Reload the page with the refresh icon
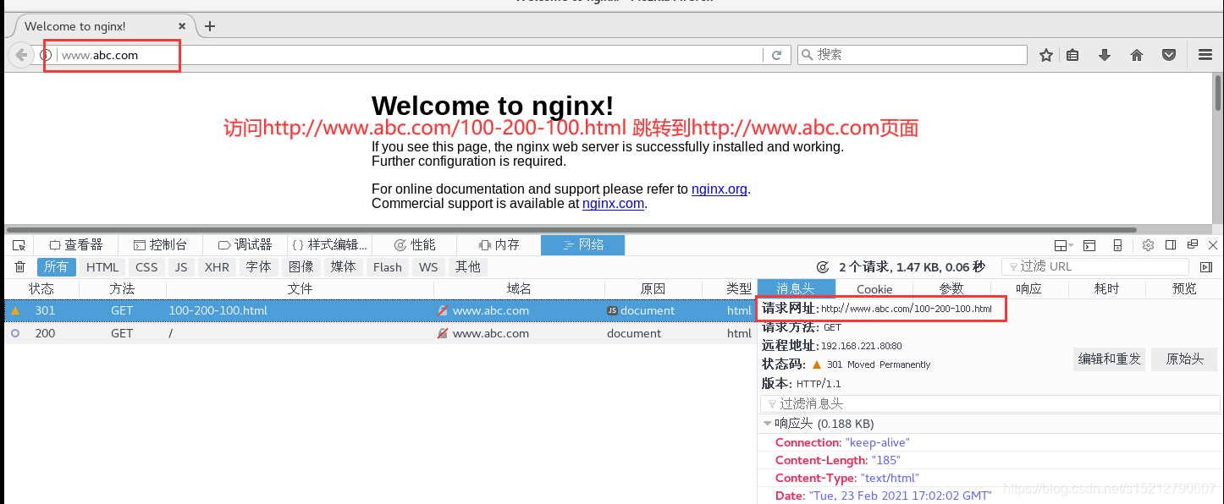Screen dimensions: 1224x504 pos(776,55)
